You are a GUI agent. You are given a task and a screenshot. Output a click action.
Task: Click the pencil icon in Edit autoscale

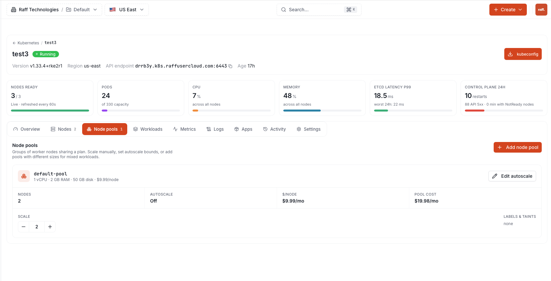[495, 176]
